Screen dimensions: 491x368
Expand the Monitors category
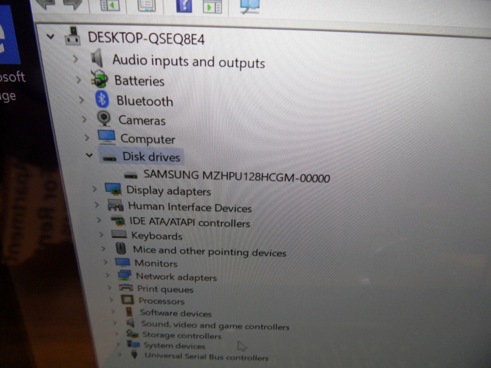(106, 262)
